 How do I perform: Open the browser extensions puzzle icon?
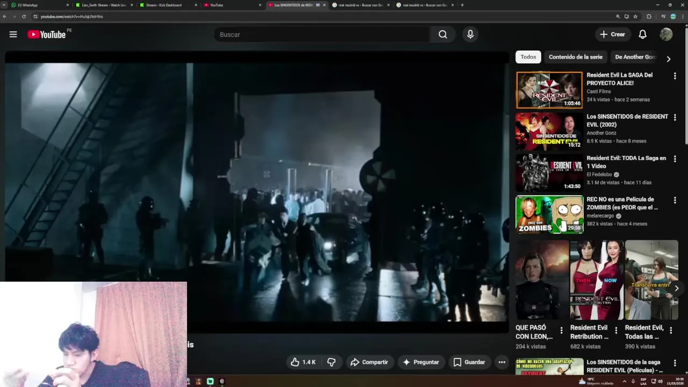click(x=649, y=17)
